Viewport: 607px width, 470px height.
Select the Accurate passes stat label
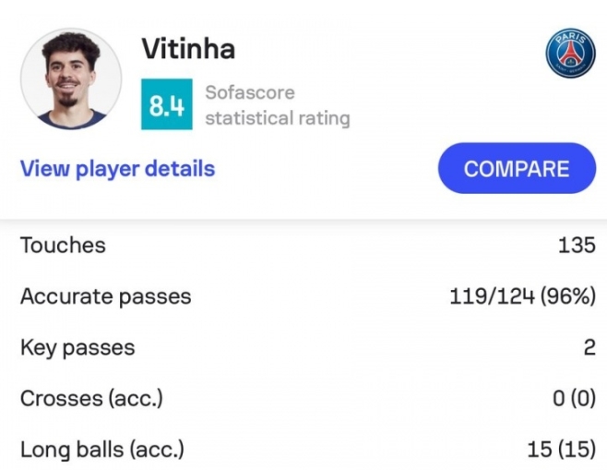(x=105, y=296)
